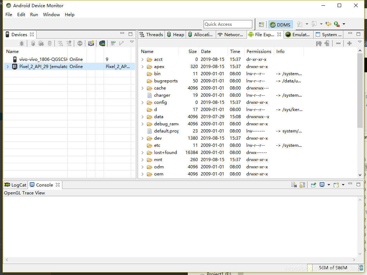Select the vivo-vivo_1806 device row
Image resolution: width=367 pixels, height=275 pixels.
[70, 59]
